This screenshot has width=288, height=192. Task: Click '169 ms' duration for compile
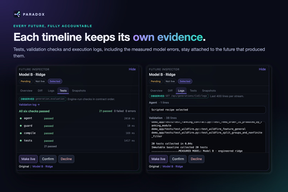pos(130,133)
